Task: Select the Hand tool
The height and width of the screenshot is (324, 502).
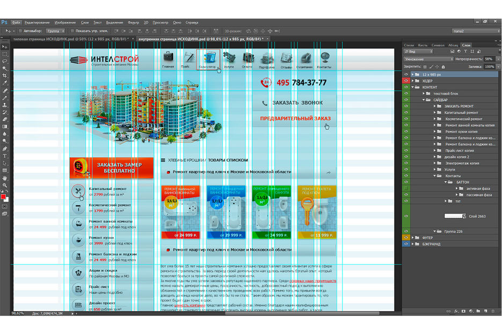Action: point(4,178)
